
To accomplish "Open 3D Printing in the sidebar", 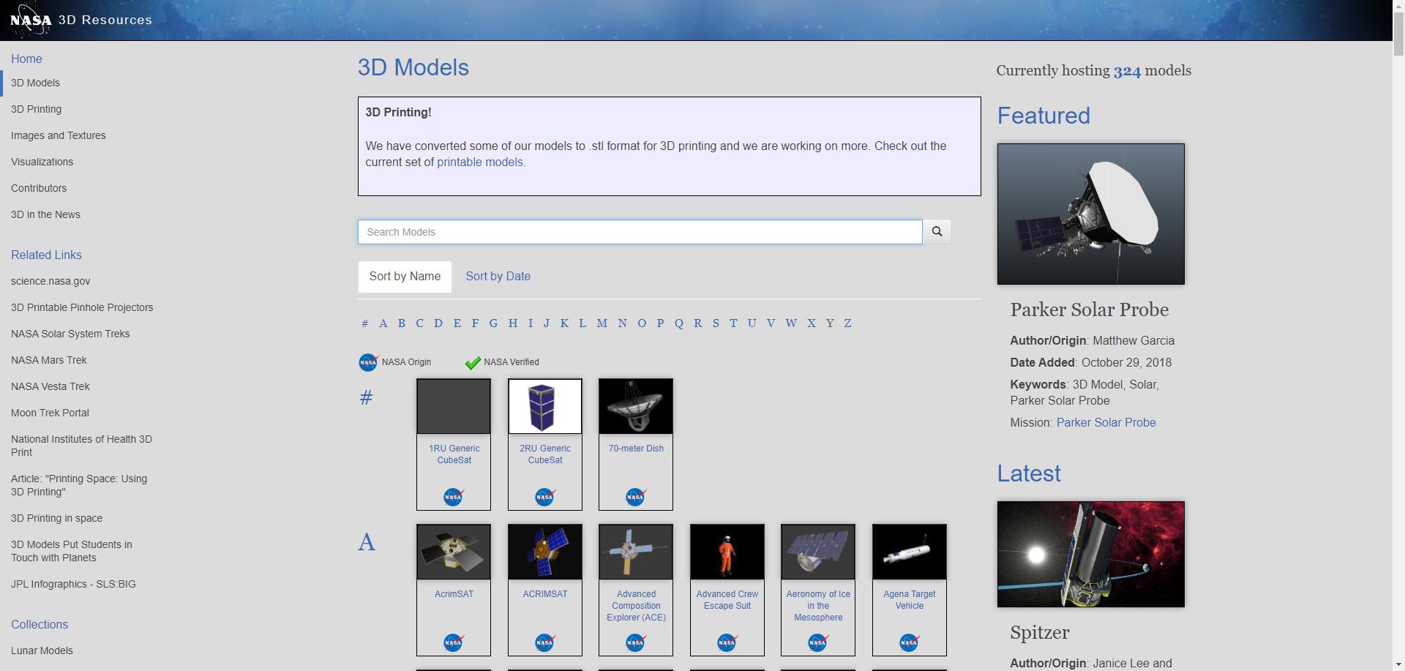I will point(36,109).
